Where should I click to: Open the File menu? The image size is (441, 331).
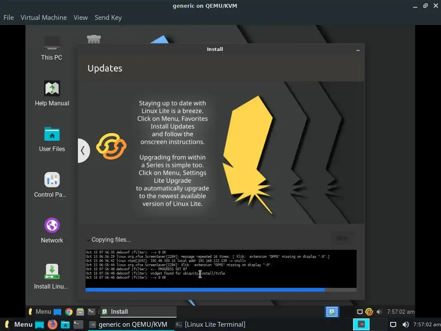9,17
